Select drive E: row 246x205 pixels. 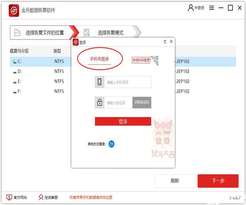[123, 82]
